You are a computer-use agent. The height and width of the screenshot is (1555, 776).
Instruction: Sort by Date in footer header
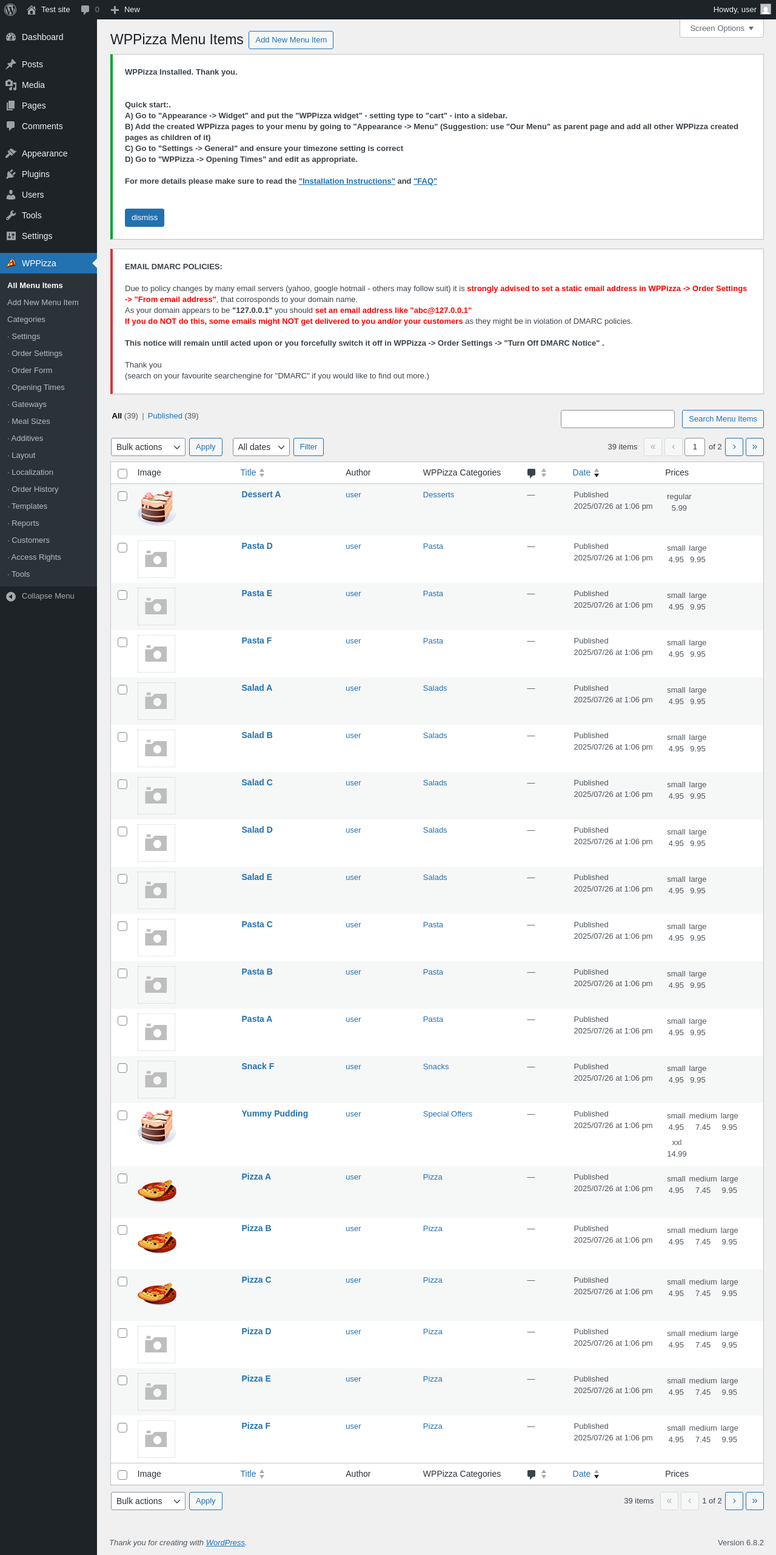point(586,1474)
